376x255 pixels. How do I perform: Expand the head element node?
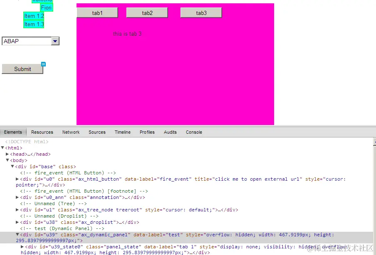(x=7, y=154)
